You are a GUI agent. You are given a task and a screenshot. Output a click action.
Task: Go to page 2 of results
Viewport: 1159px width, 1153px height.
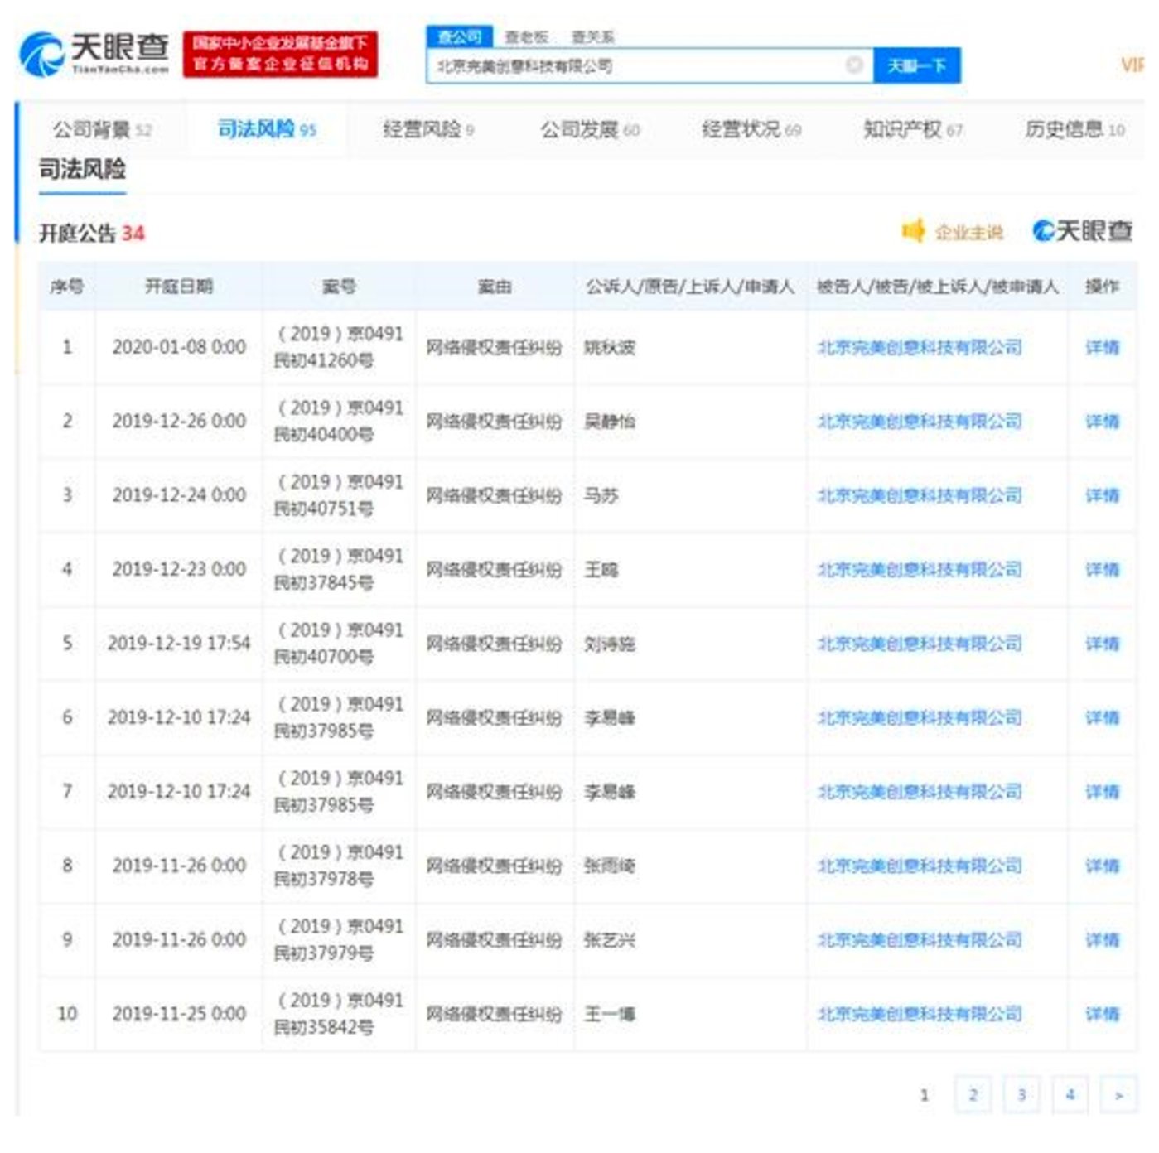coord(973,1095)
